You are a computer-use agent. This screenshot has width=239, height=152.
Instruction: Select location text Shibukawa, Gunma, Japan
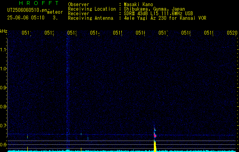coord(154,9)
